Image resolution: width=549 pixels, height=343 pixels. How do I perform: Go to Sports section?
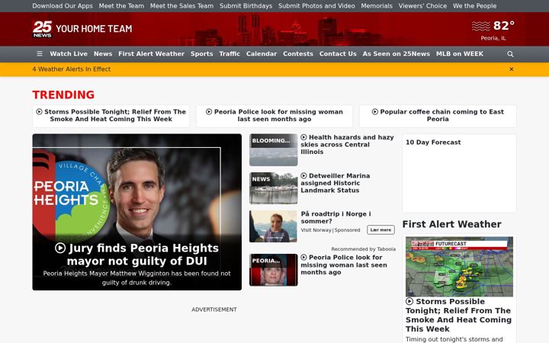(x=201, y=54)
